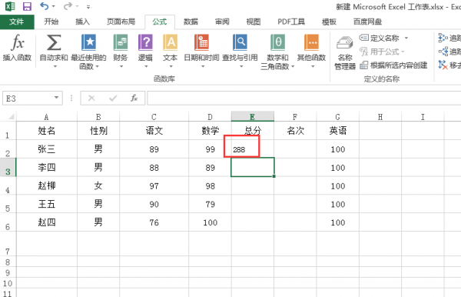The width and height of the screenshot is (461, 297).
Task: Switch to the Home (开始) tab
Action: [51, 22]
